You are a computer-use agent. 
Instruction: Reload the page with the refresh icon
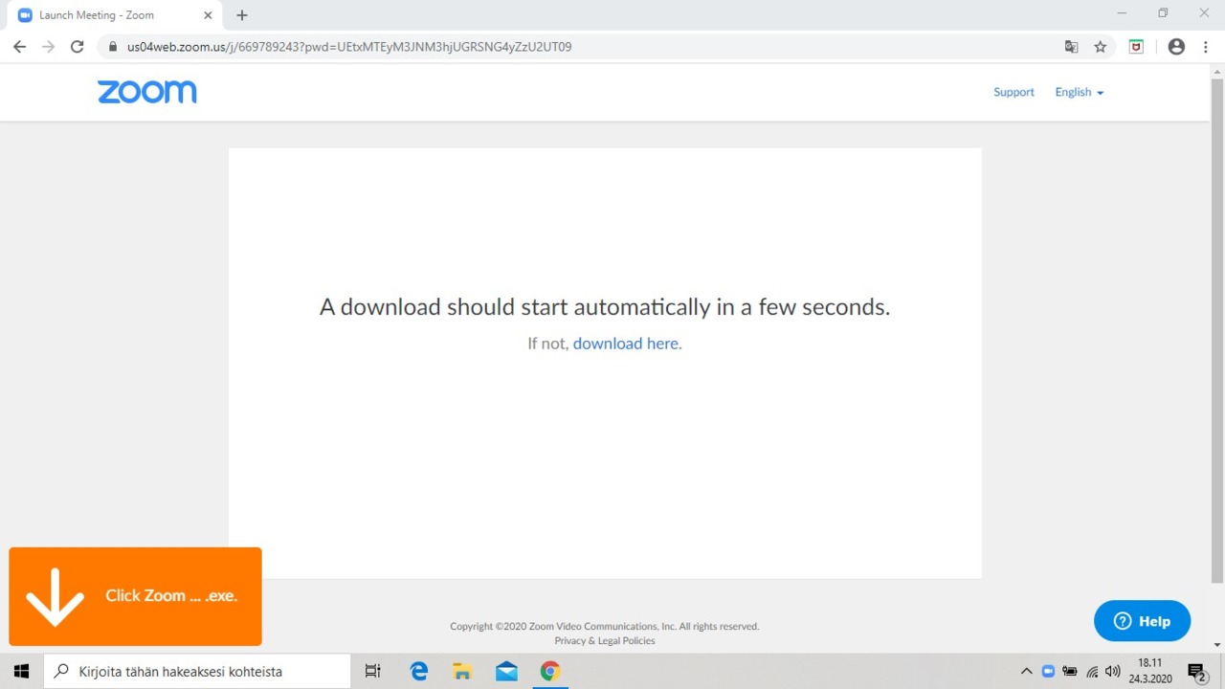click(78, 47)
